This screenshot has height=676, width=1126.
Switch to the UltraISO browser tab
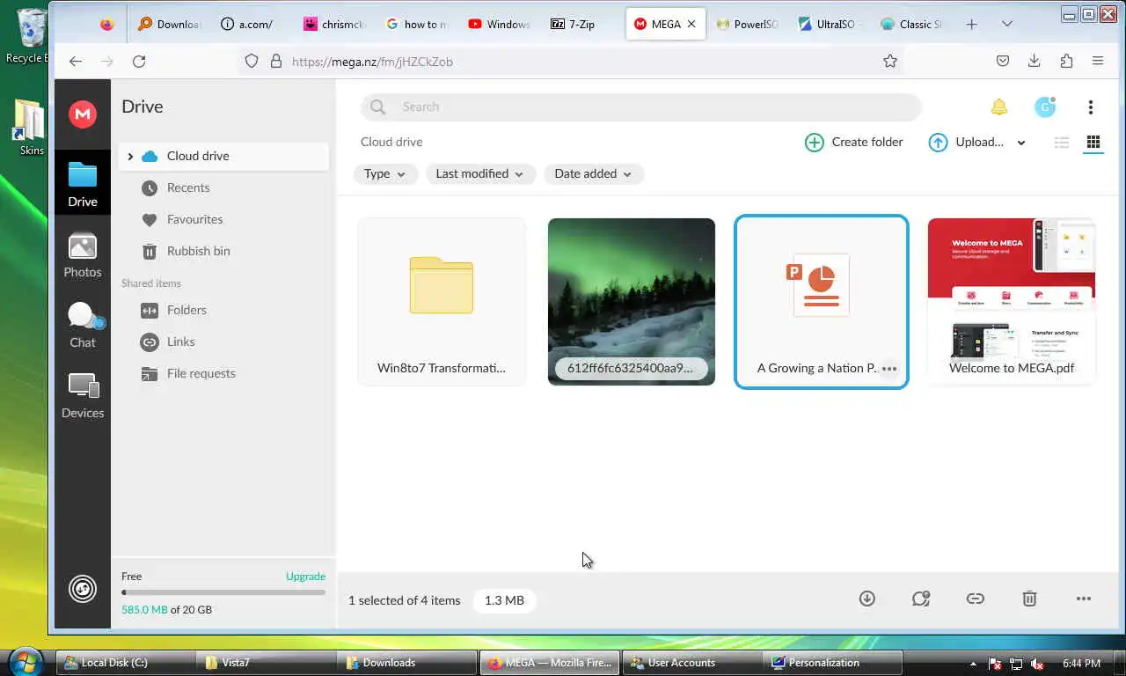(x=830, y=24)
